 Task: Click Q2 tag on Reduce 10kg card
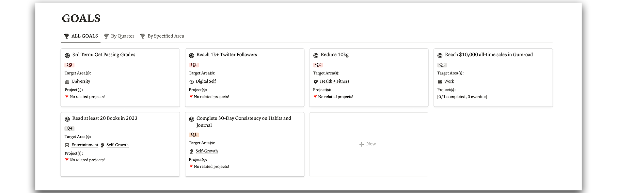(318, 65)
